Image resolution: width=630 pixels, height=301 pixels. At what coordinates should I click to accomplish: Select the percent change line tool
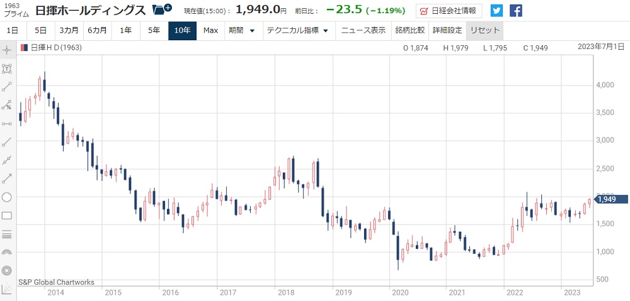point(7,106)
